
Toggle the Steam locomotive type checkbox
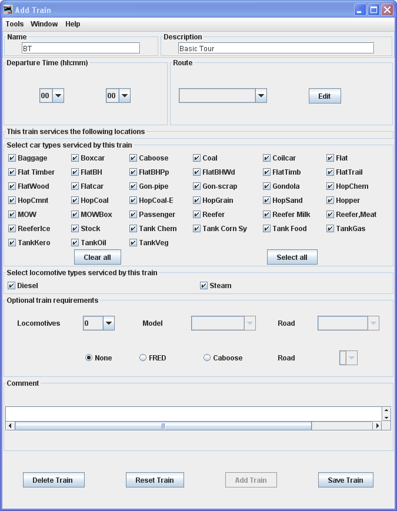click(204, 286)
